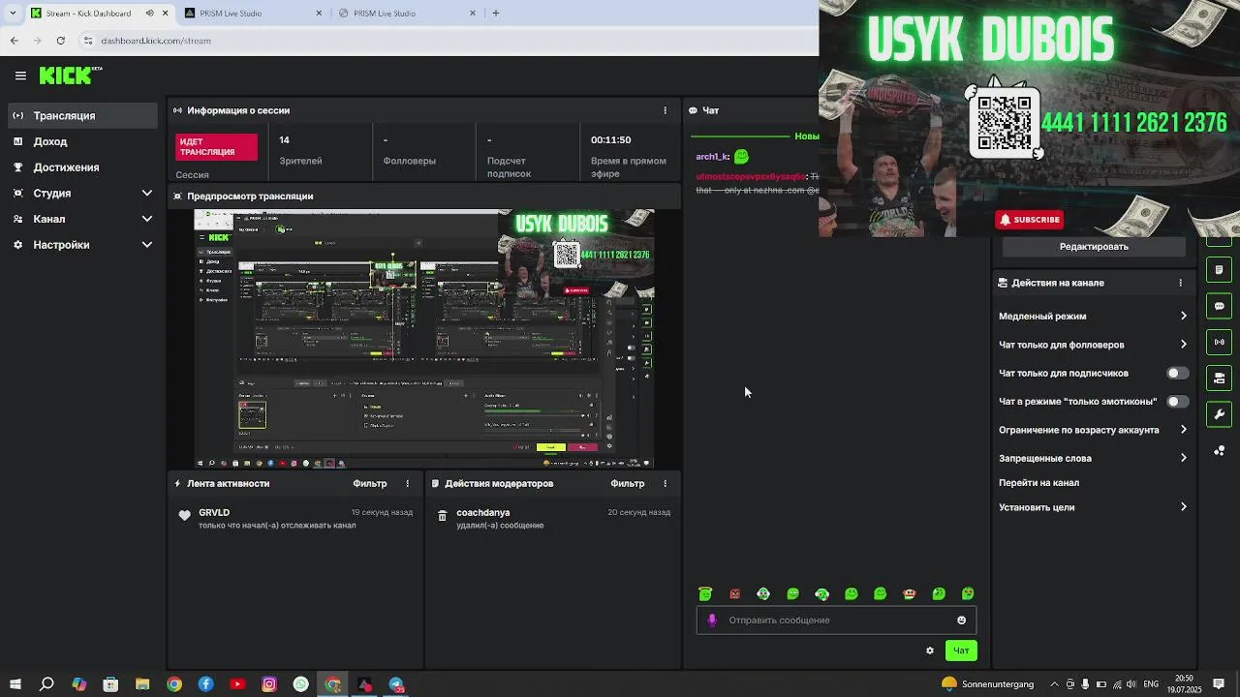Click the Редактировать button
1240x697 pixels.
coord(1094,247)
